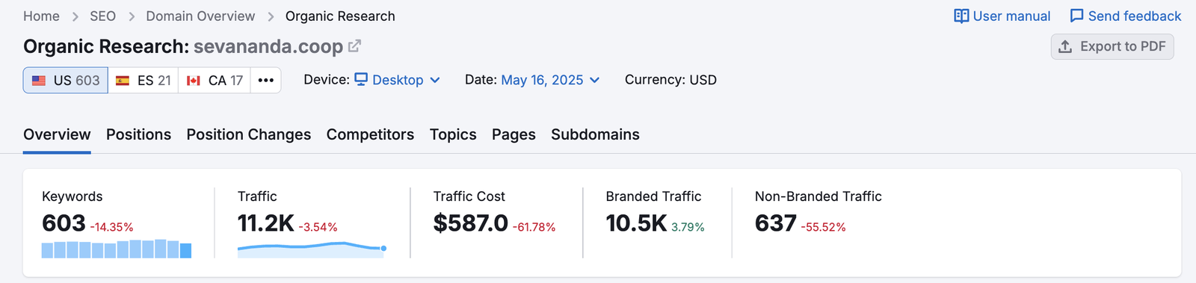Viewport: 1196px width, 283px height.
Task: Select the Canada flag CA 17 database
Action: click(215, 80)
